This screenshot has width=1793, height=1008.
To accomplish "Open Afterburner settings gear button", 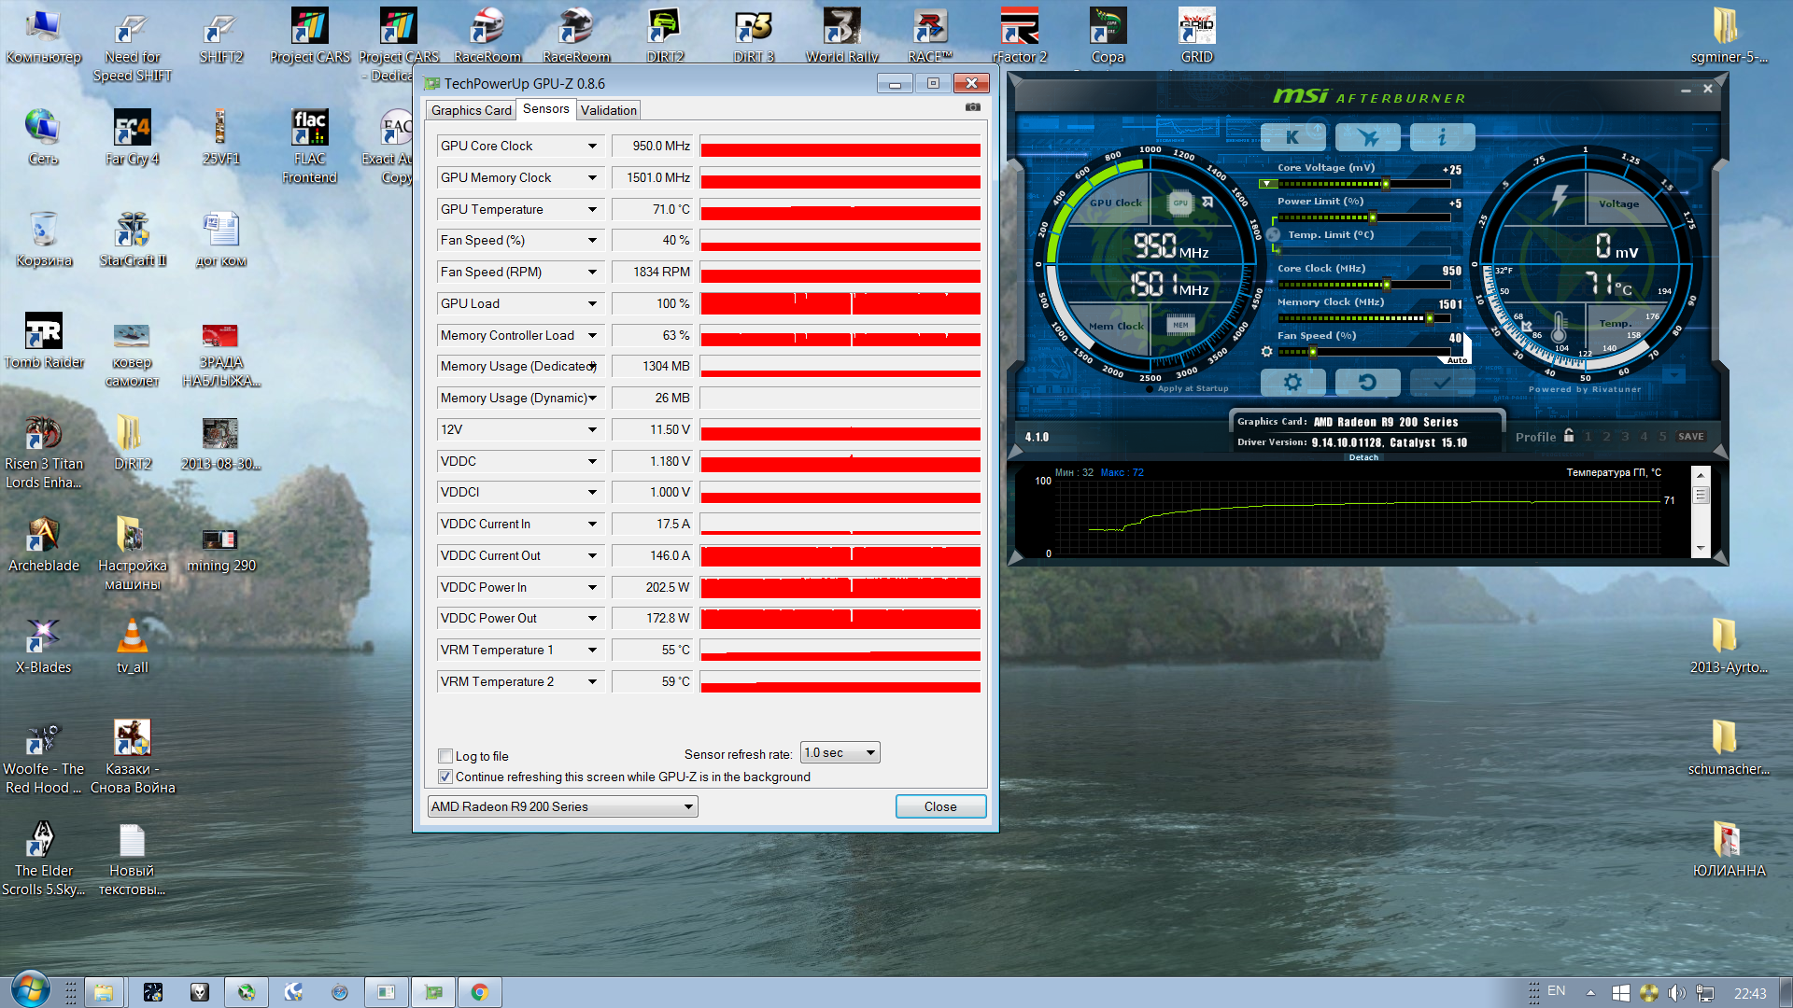I will pyautogui.click(x=1292, y=383).
